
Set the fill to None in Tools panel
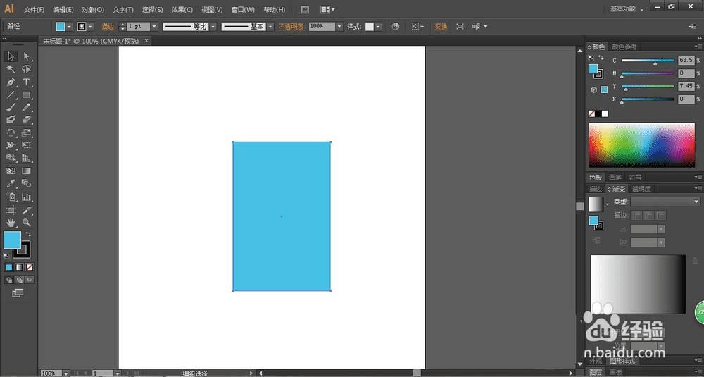(29, 268)
